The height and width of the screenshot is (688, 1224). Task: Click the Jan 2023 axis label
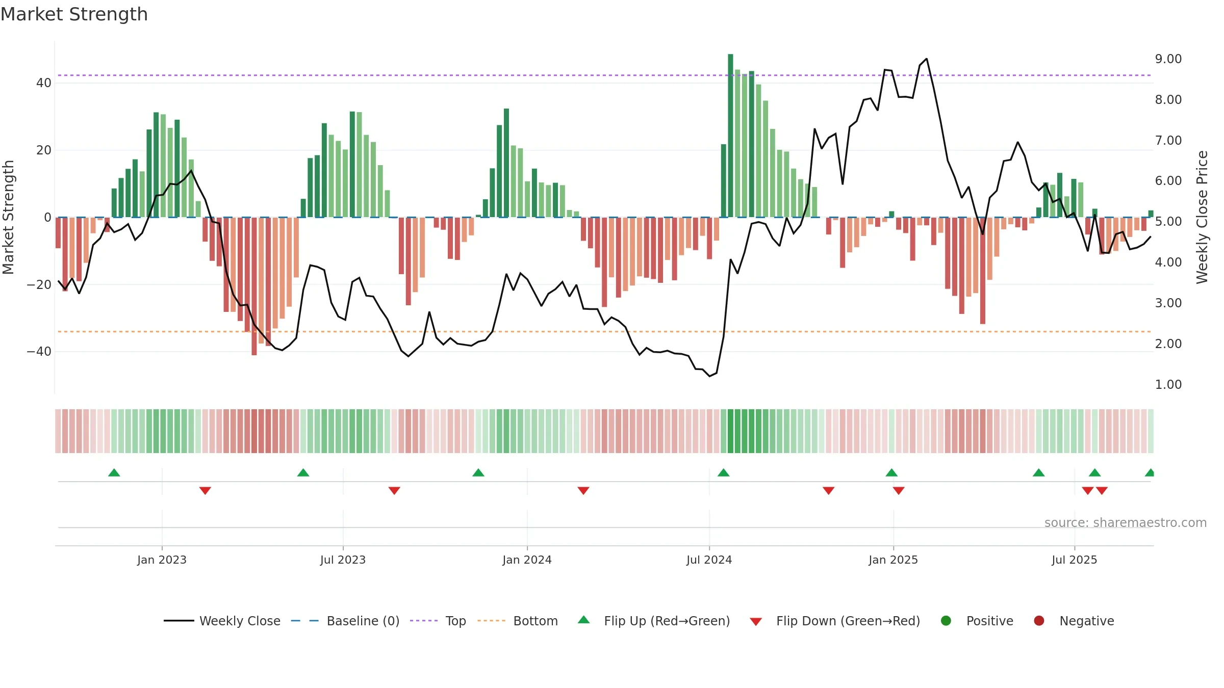click(x=162, y=560)
